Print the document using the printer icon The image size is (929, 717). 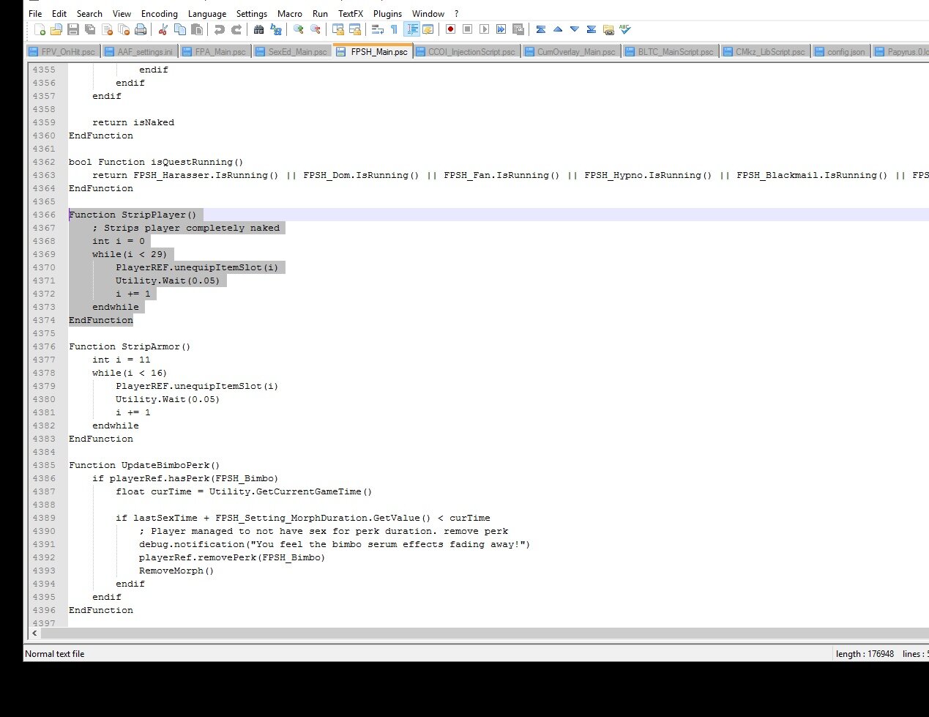(x=141, y=29)
